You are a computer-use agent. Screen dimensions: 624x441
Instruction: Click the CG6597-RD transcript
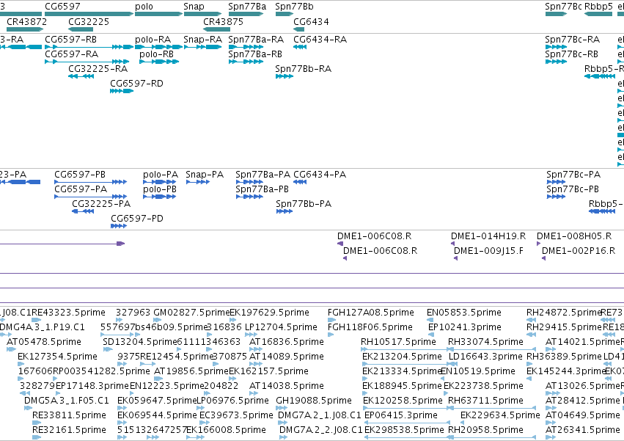tap(122, 91)
